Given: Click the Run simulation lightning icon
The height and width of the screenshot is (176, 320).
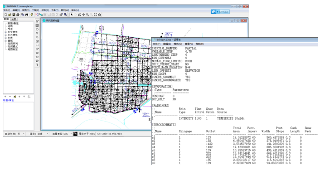Looking at the screenshot, I should pyautogui.click(x=32, y=15).
